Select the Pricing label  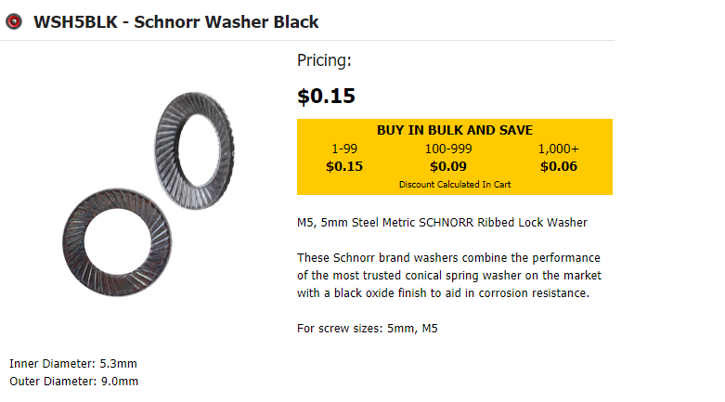324,60
